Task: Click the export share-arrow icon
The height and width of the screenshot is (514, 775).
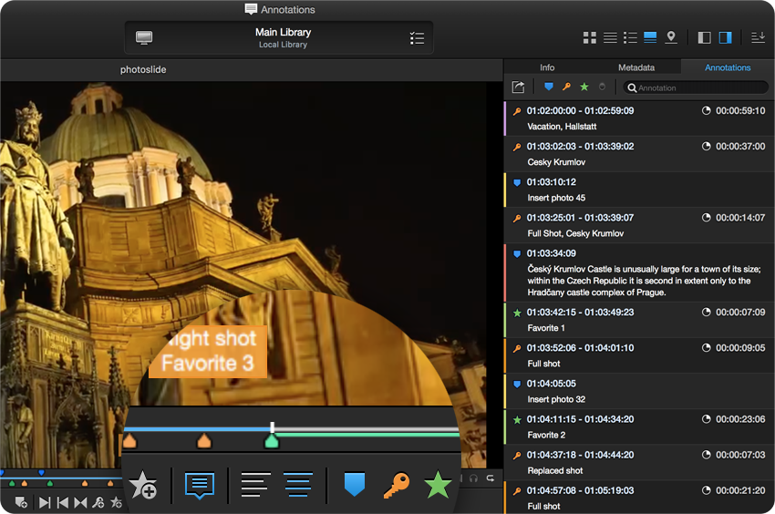Action: click(518, 87)
